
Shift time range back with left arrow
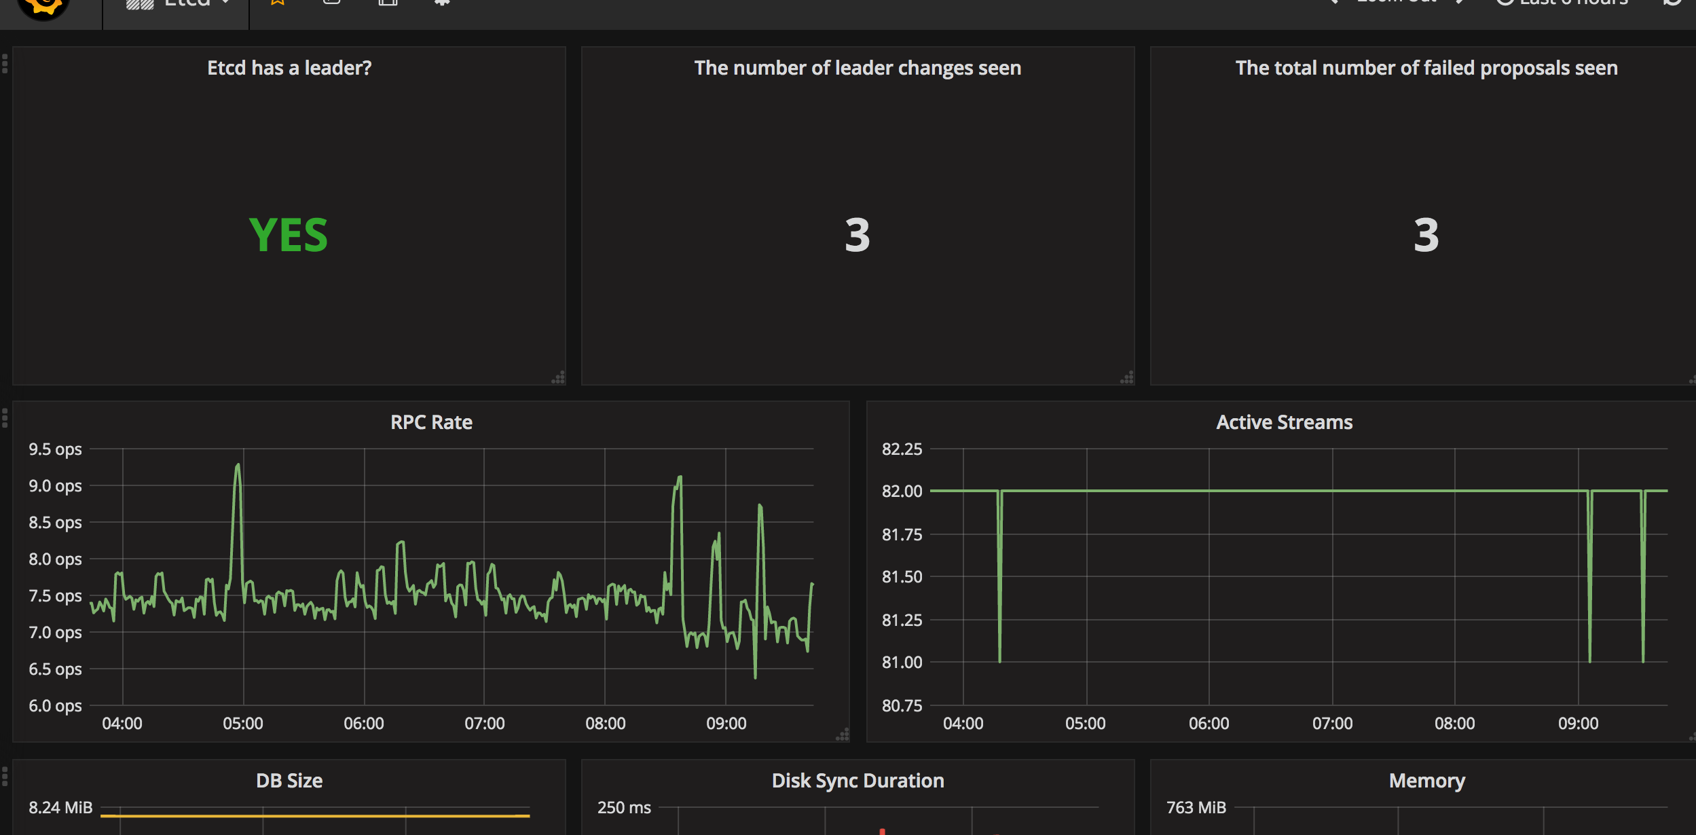(x=1333, y=3)
